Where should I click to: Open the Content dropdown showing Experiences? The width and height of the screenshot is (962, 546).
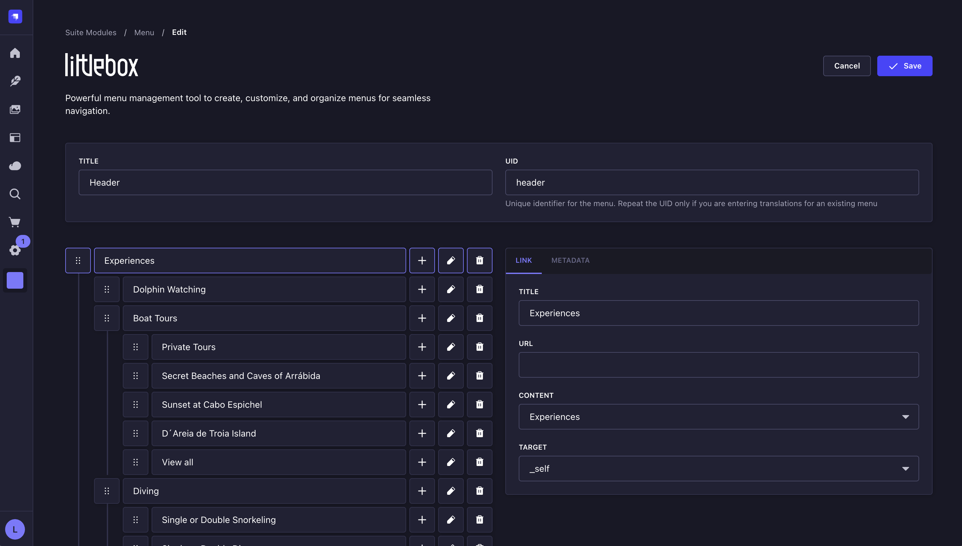(718, 417)
